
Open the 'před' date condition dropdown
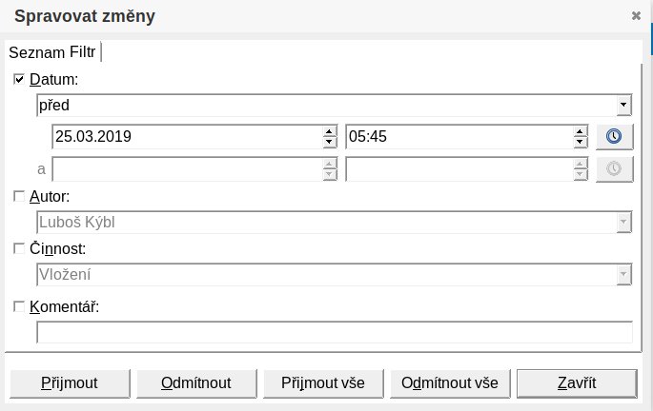(x=623, y=106)
